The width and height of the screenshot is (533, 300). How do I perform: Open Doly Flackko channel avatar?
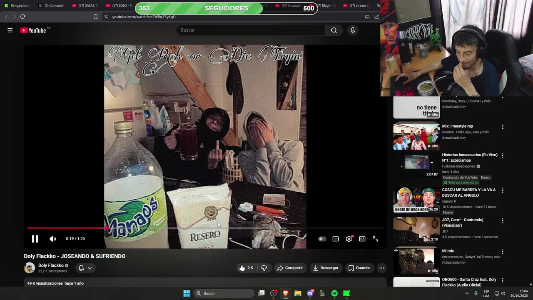30,268
